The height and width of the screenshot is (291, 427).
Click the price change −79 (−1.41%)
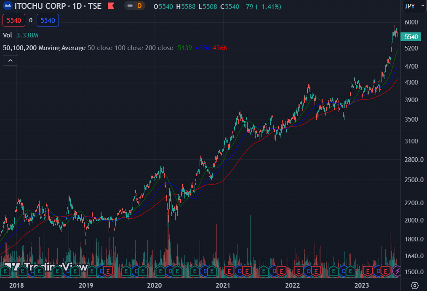coord(262,7)
